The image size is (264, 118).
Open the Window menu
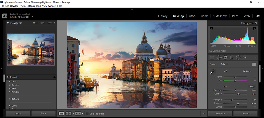(x=52, y=6)
